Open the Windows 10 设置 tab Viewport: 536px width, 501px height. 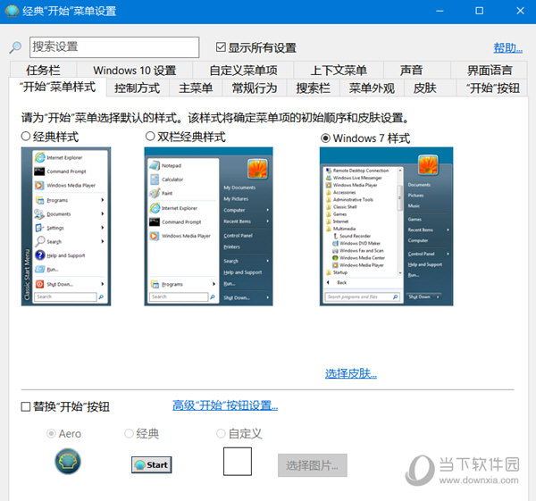(135, 71)
